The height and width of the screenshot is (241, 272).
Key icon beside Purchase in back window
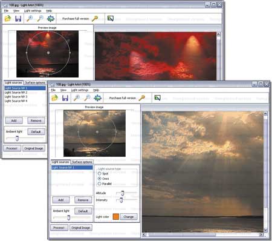pos(95,19)
